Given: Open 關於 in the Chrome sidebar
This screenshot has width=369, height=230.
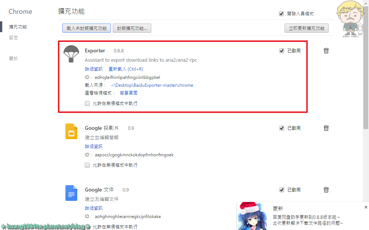Looking at the screenshot, I should 13,58.
